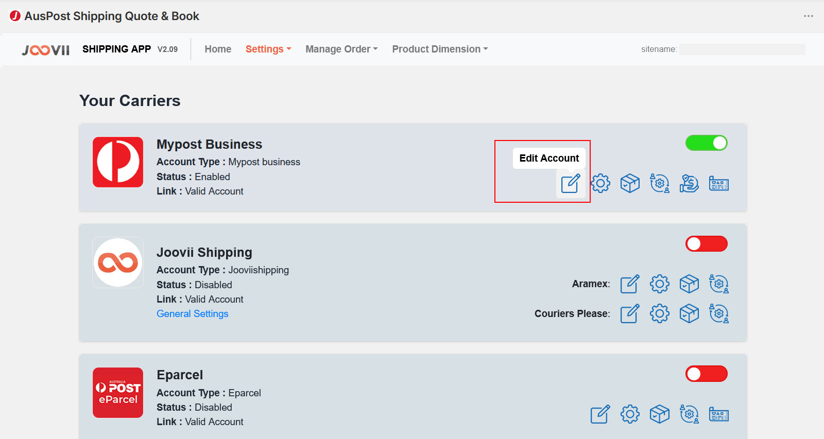The image size is (824, 439).
Task: Open the Manage Order dropdown
Action: tap(341, 49)
